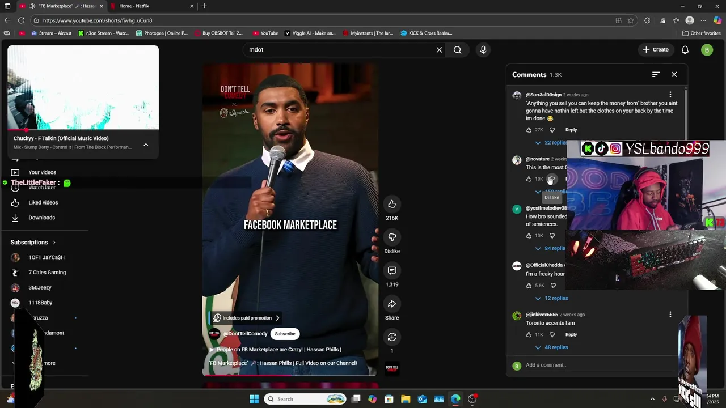Go back to the previous page
This screenshot has height=408, width=726.
pyautogui.click(x=7, y=20)
